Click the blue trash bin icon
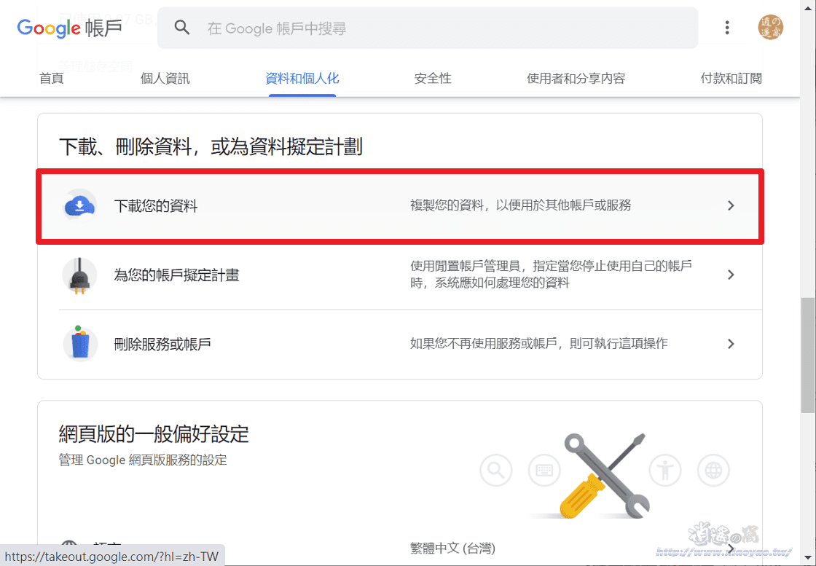816x566 pixels. tap(80, 343)
